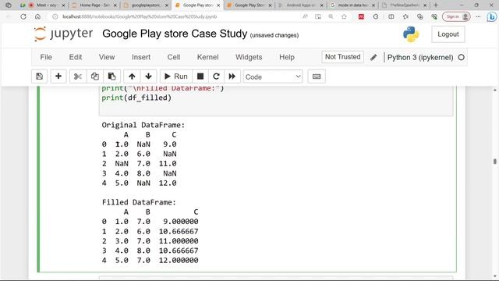Click the Jupyter logo
The image size is (499, 281).
(x=63, y=34)
